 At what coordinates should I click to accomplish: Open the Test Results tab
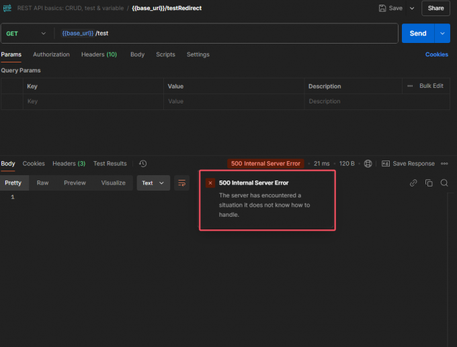(x=110, y=164)
